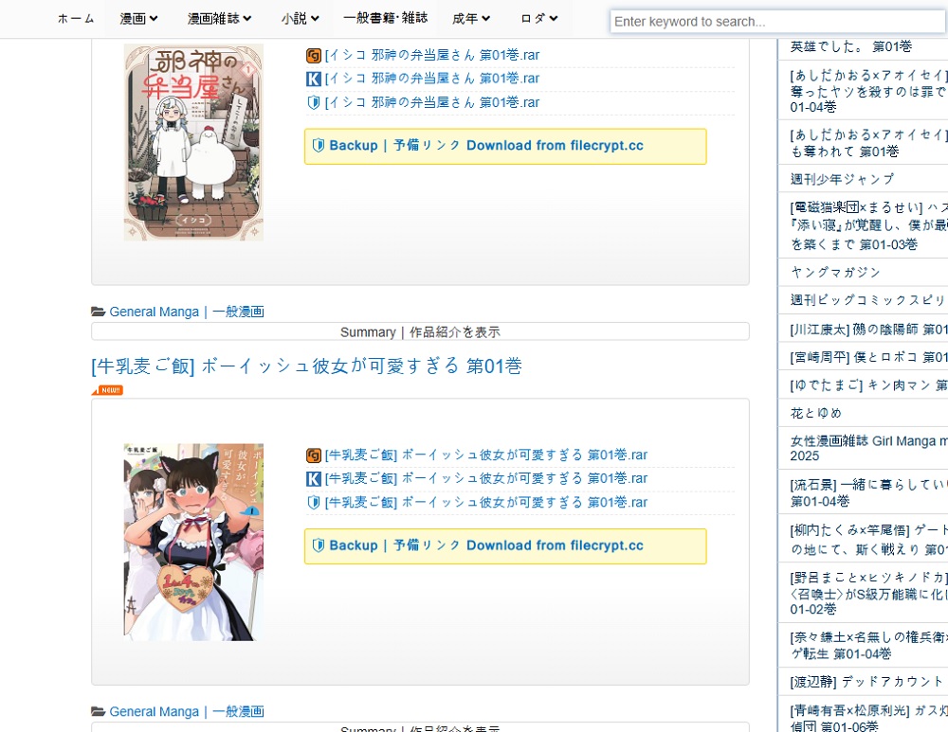948x732 pixels.
Task: Open the 成年 dropdown menu
Action: coord(471,18)
